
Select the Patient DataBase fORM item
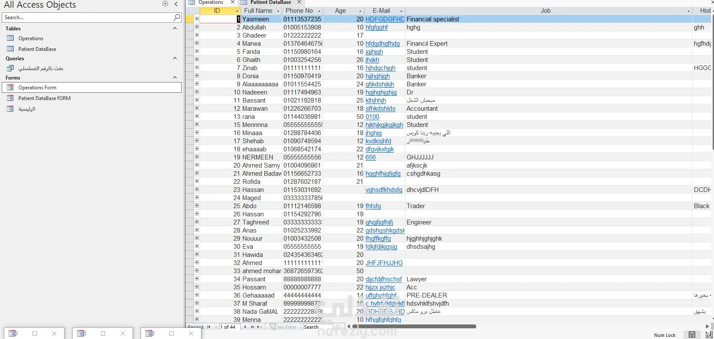44,98
